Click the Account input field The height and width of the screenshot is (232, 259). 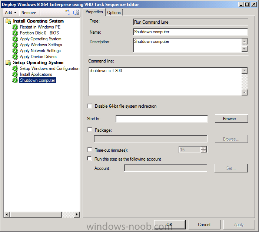click(166, 168)
